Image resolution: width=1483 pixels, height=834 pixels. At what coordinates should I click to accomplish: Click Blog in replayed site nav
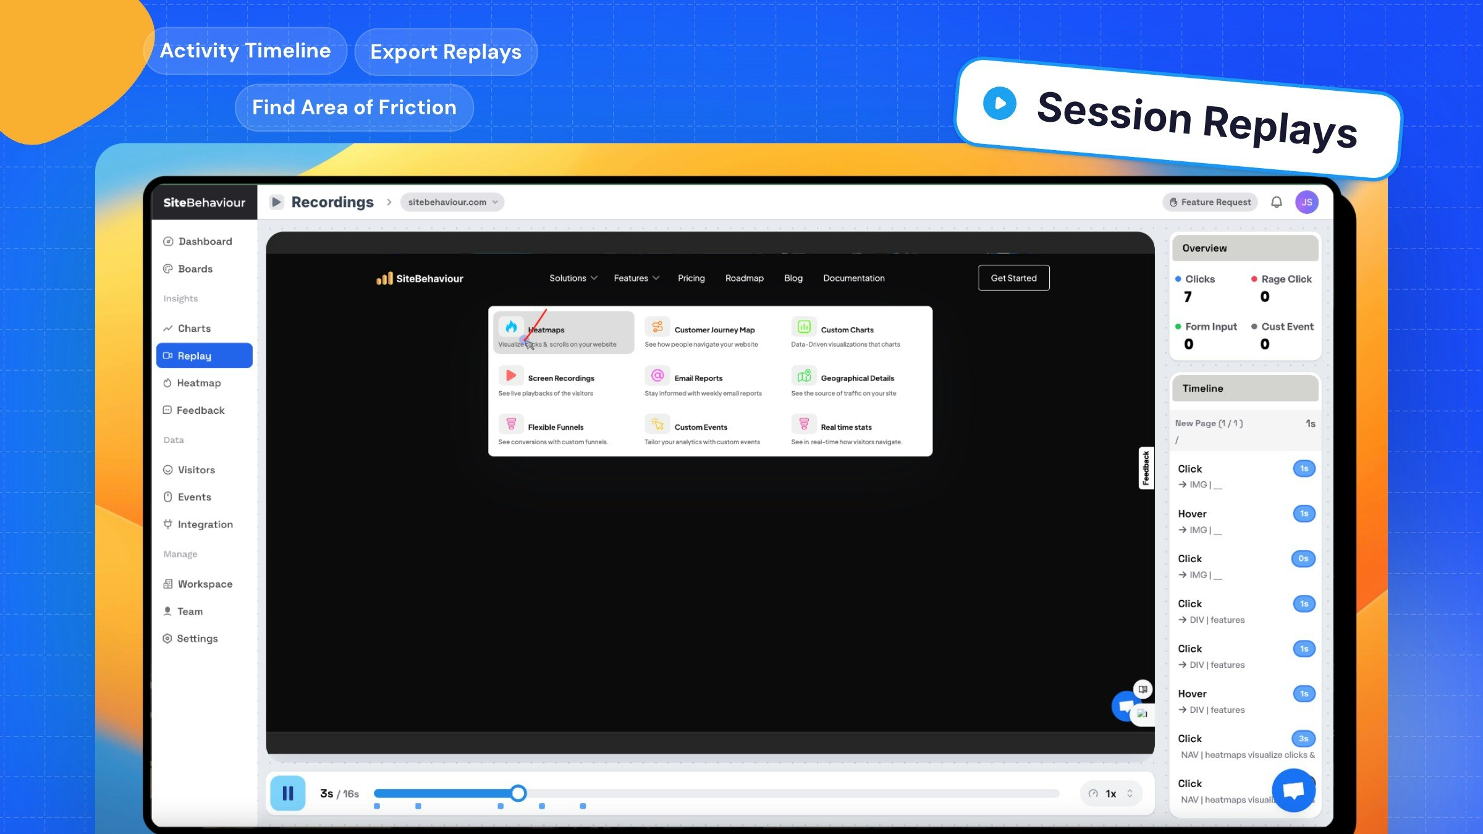point(793,278)
